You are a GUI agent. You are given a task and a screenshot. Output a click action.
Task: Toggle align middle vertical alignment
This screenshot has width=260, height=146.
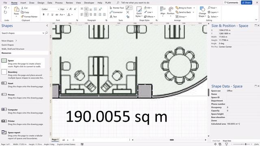(x=86, y=9)
